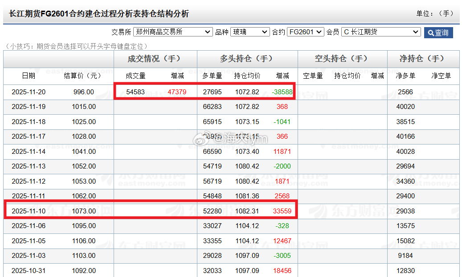
Task: Open the 会员 dropdown showing C 长江期货
Action: [381, 32]
